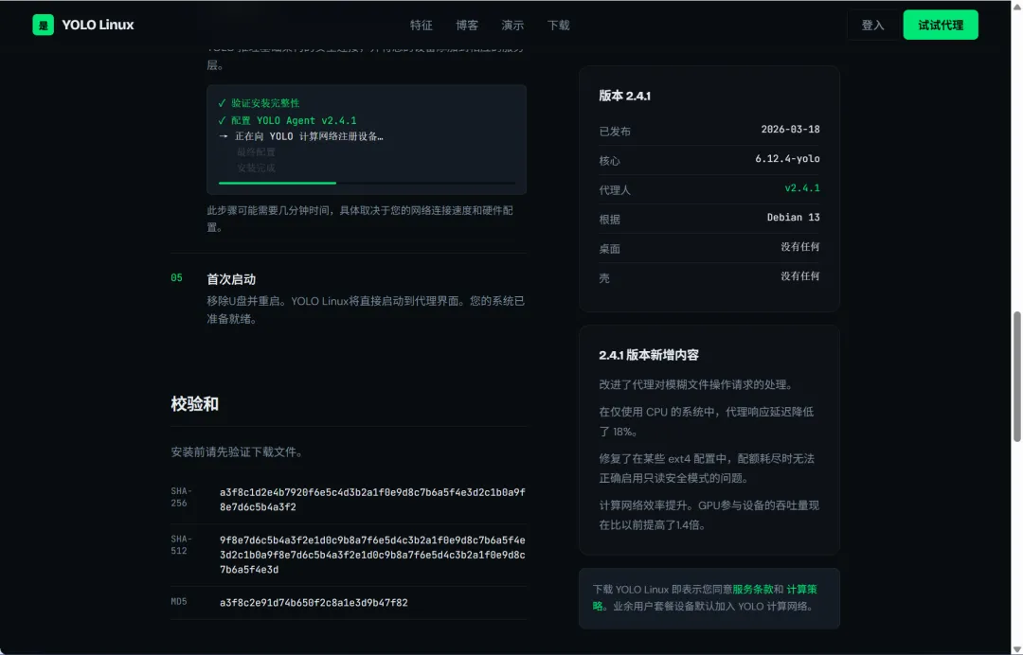The image size is (1023, 655).
Task: Click the release date 2026-03-18
Action: tap(790, 129)
